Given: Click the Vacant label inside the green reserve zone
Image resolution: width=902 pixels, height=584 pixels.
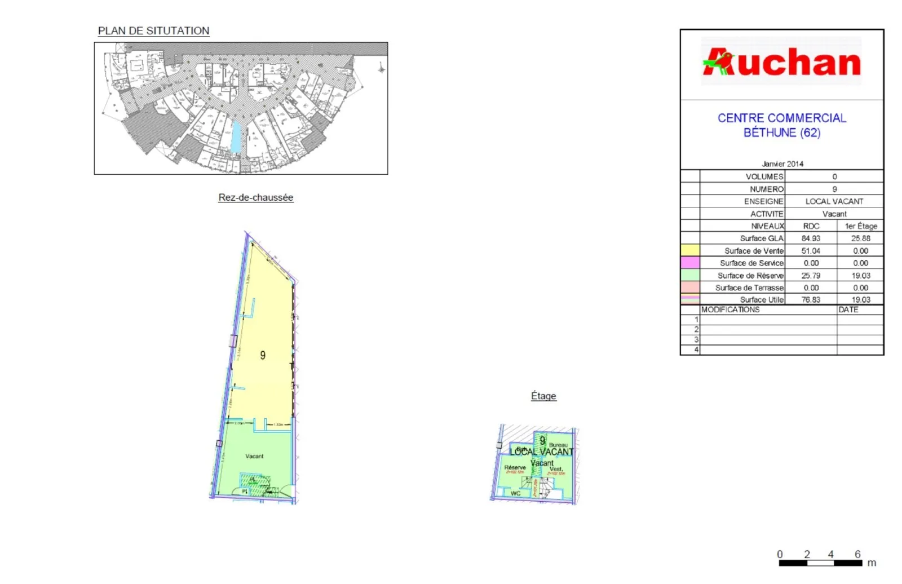Looking at the screenshot, I should pyautogui.click(x=255, y=457).
